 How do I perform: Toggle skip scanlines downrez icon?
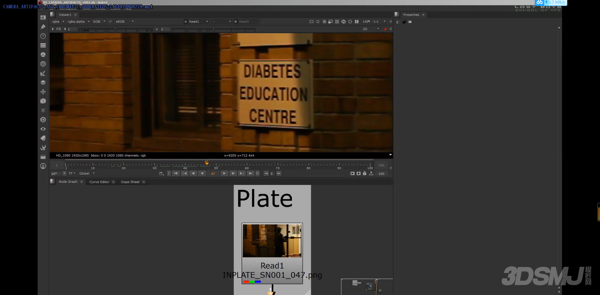(x=337, y=22)
